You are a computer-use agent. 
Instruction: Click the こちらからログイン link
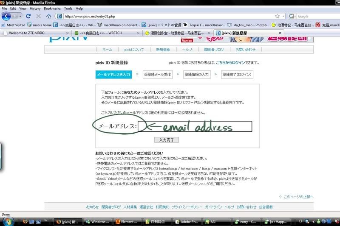tap(230, 63)
